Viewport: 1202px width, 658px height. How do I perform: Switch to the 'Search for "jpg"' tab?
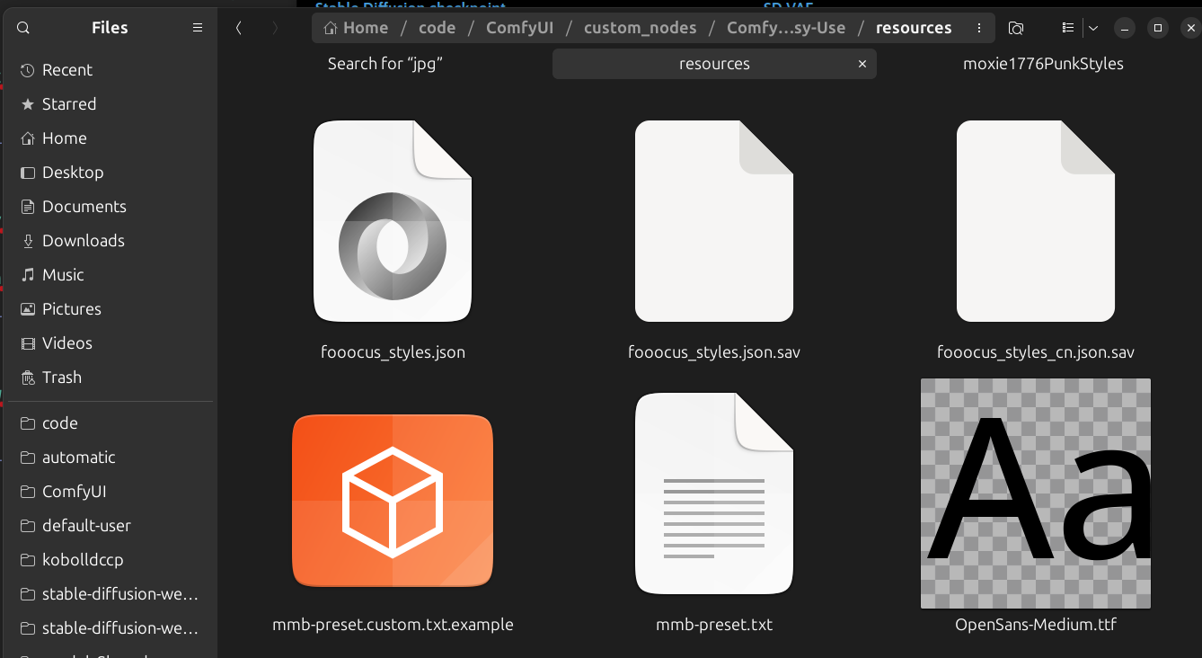[x=385, y=64]
